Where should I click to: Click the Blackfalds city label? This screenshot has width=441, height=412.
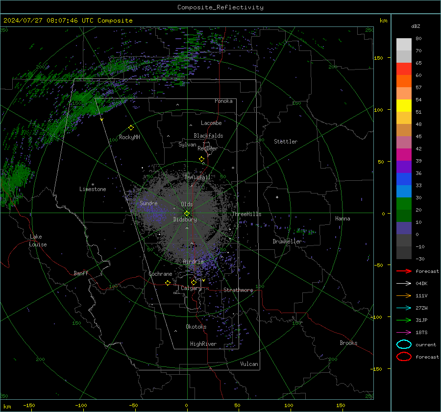click(208, 136)
